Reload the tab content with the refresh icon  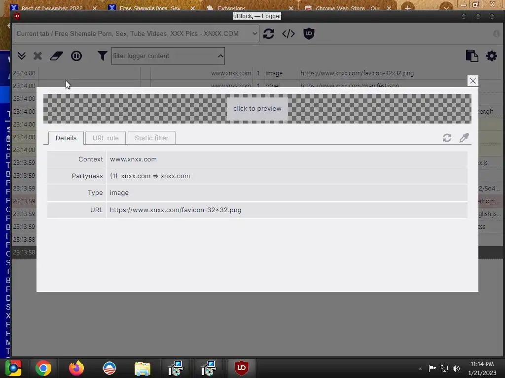(269, 34)
